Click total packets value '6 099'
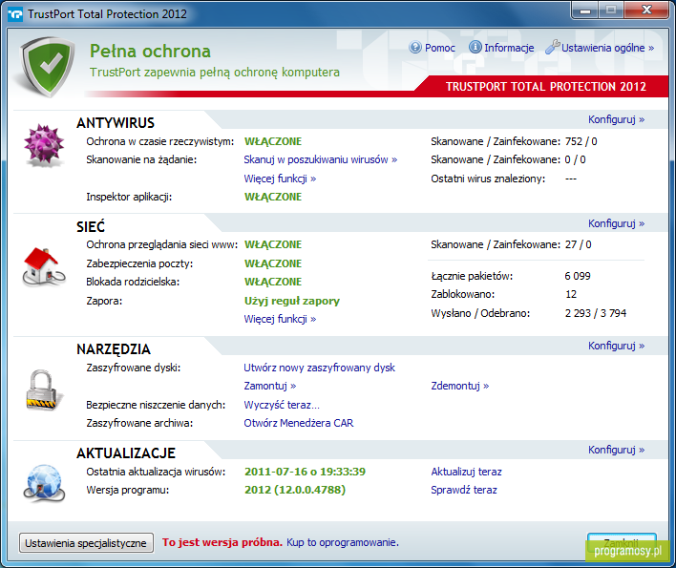 point(578,276)
